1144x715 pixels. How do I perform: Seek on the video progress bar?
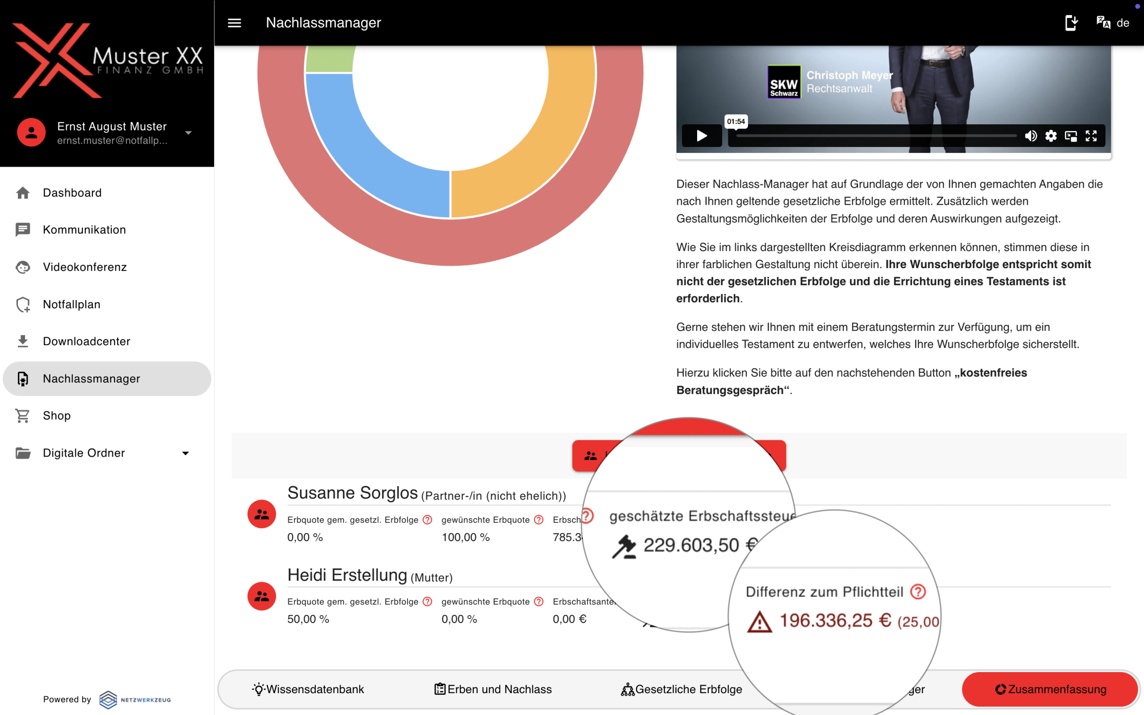tap(876, 136)
